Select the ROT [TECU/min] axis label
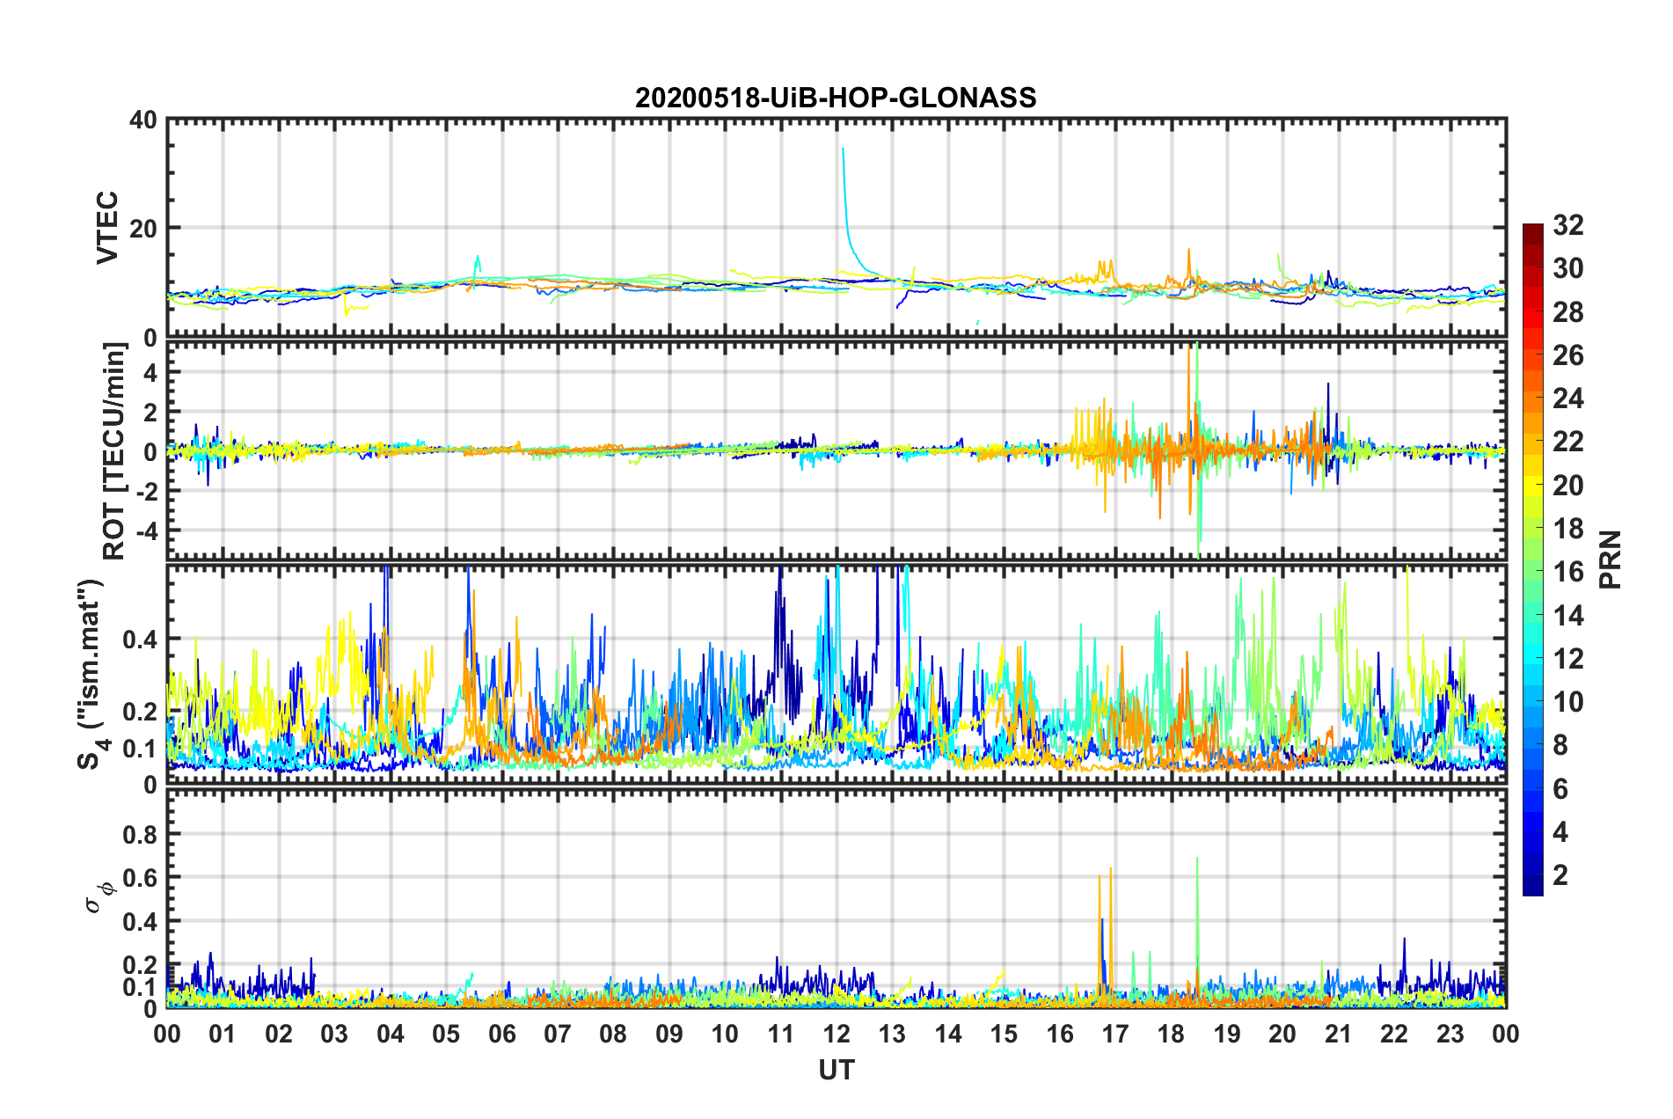Screen dimensions: 1673x1119 pyautogui.click(x=114, y=451)
